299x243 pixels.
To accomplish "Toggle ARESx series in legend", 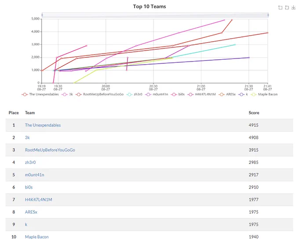I will point(227,94).
